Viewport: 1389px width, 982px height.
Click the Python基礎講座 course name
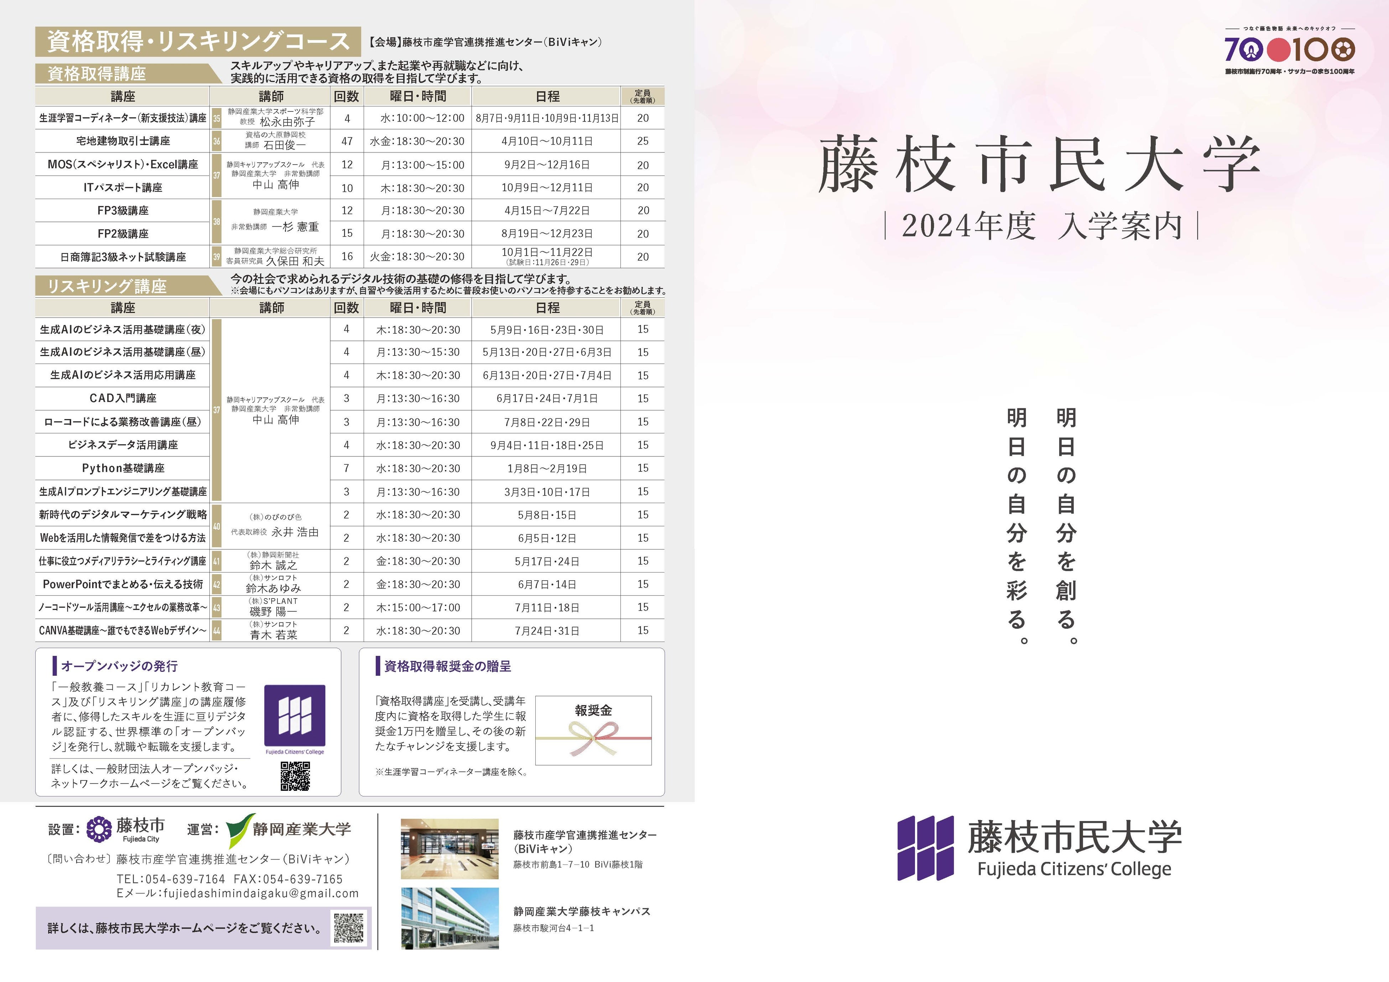(x=123, y=468)
